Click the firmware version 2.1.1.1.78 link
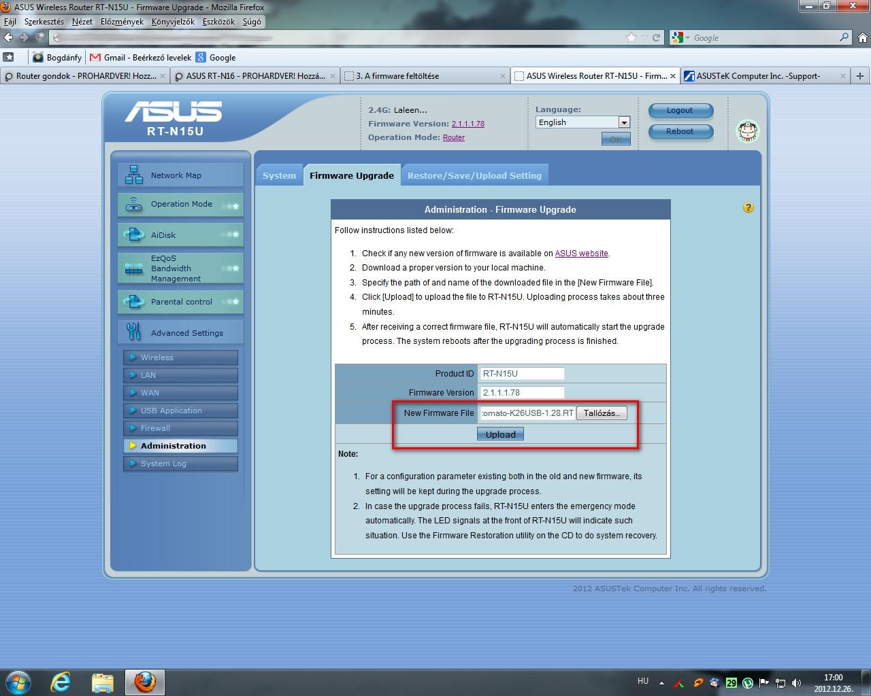Viewport: 871px width, 696px height. (468, 124)
